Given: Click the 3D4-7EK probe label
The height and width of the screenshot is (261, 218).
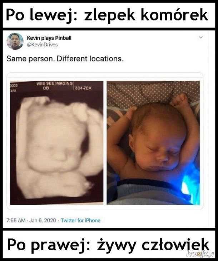Looking at the screenshot, I should coord(83,88).
